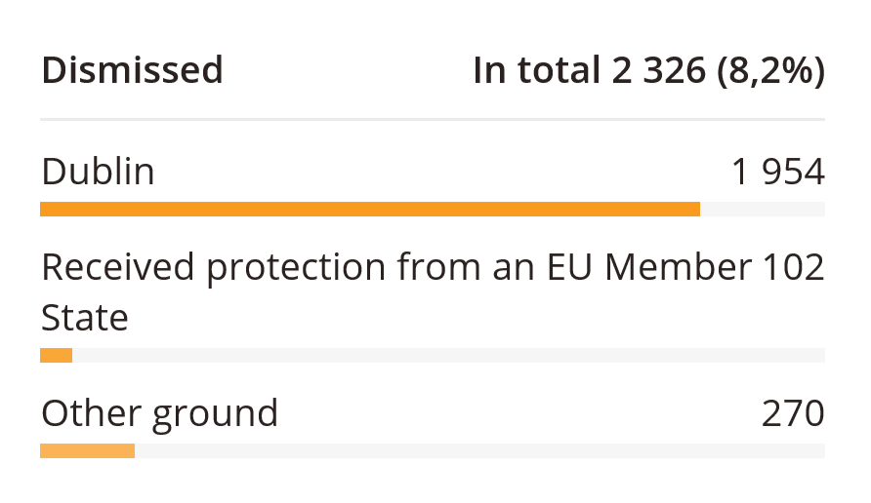Click the word 'State' on the second line

pyautogui.click(x=85, y=318)
